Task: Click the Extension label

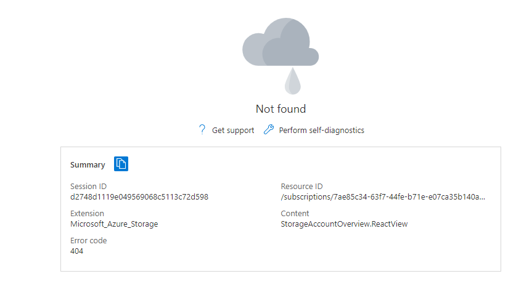Action: point(87,214)
